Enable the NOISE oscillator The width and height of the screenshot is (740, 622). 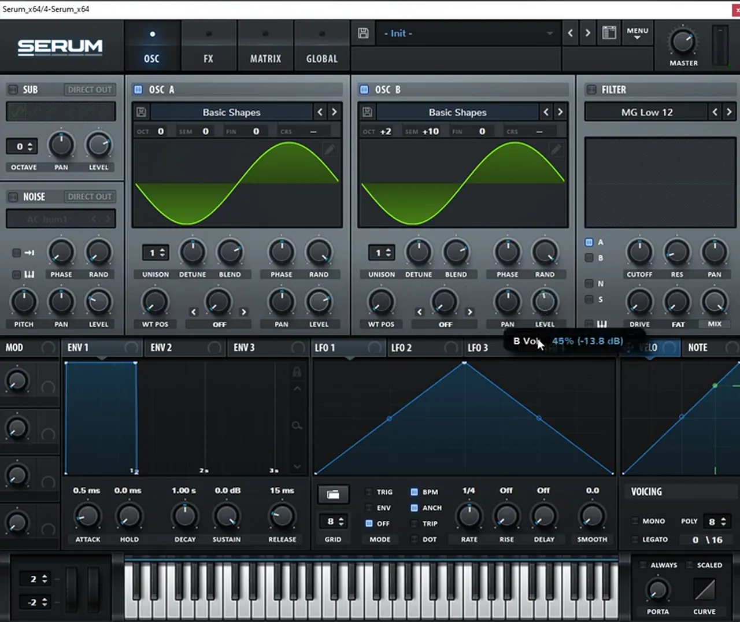pyautogui.click(x=12, y=197)
